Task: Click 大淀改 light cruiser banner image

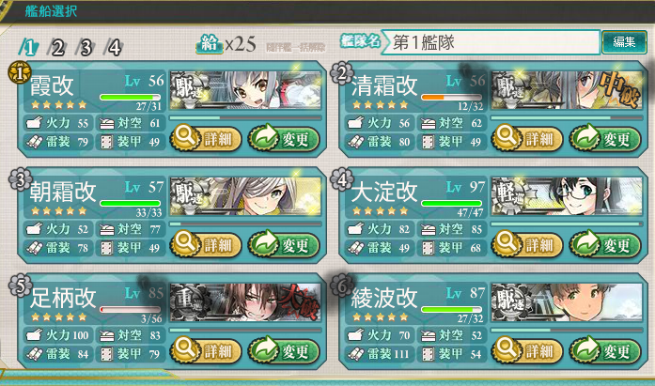Action: [x=567, y=196]
